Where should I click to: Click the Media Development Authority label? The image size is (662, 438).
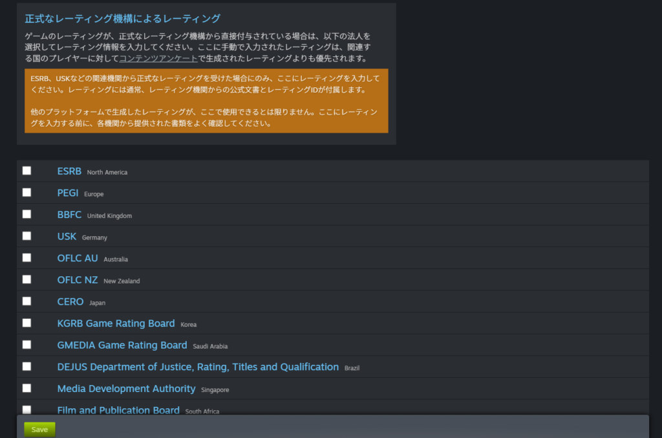click(126, 389)
